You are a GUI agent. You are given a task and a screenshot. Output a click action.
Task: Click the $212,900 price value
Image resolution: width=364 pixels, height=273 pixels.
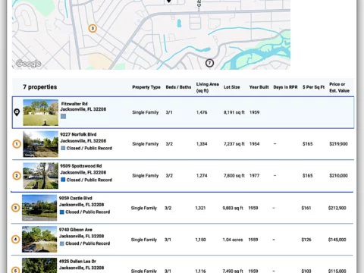click(x=337, y=208)
